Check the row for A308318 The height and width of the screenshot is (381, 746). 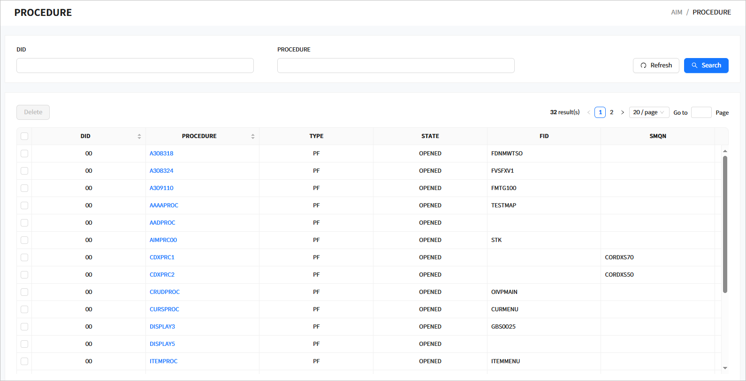click(x=24, y=154)
